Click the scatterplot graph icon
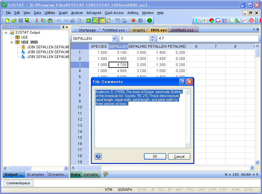This screenshot has height=194, width=262. [231, 20]
